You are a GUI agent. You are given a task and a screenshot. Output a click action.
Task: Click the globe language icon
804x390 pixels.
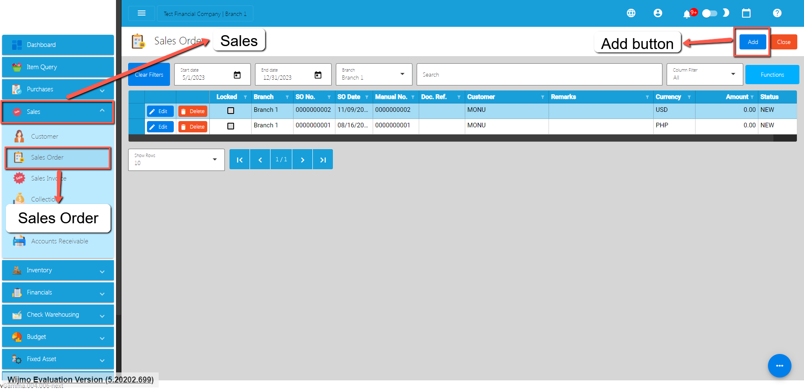click(631, 13)
